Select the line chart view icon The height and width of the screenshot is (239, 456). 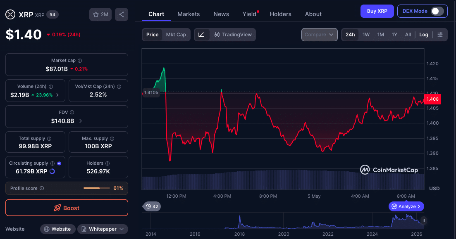pos(201,35)
